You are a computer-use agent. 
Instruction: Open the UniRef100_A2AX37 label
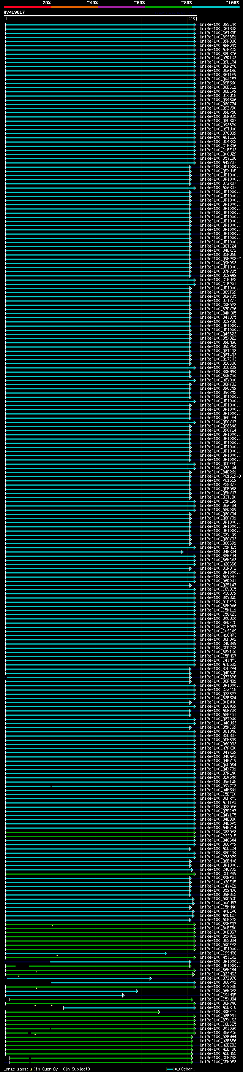(x=218, y=188)
